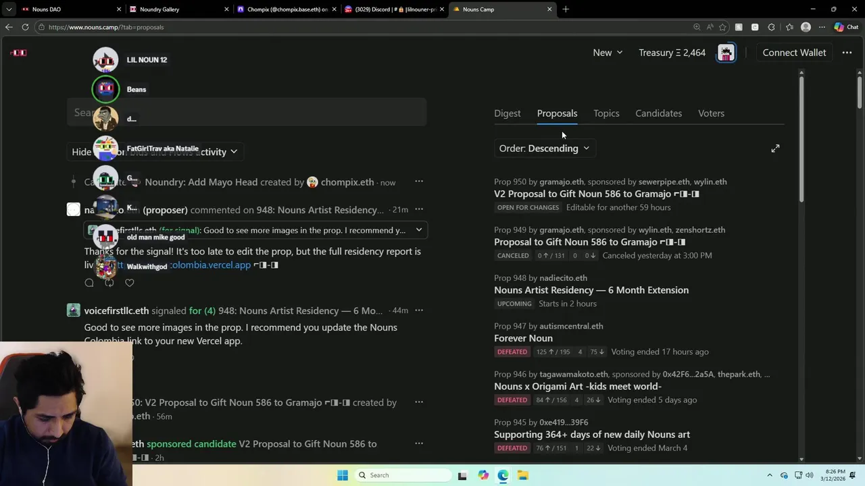Open Nouns Artist Residency 6 Month Extension proposal

pyautogui.click(x=591, y=290)
